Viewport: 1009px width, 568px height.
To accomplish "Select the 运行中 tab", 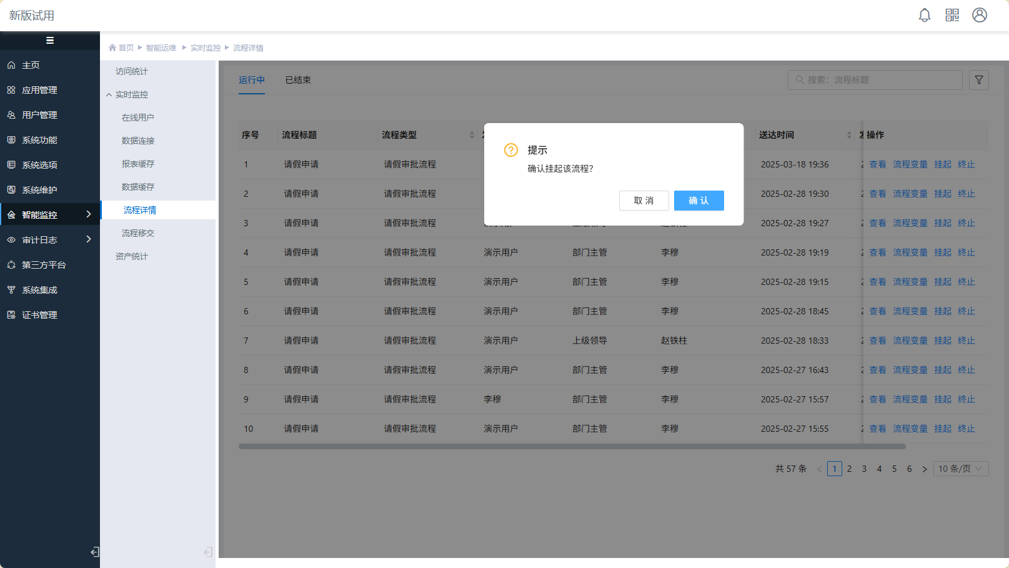I will pyautogui.click(x=252, y=80).
